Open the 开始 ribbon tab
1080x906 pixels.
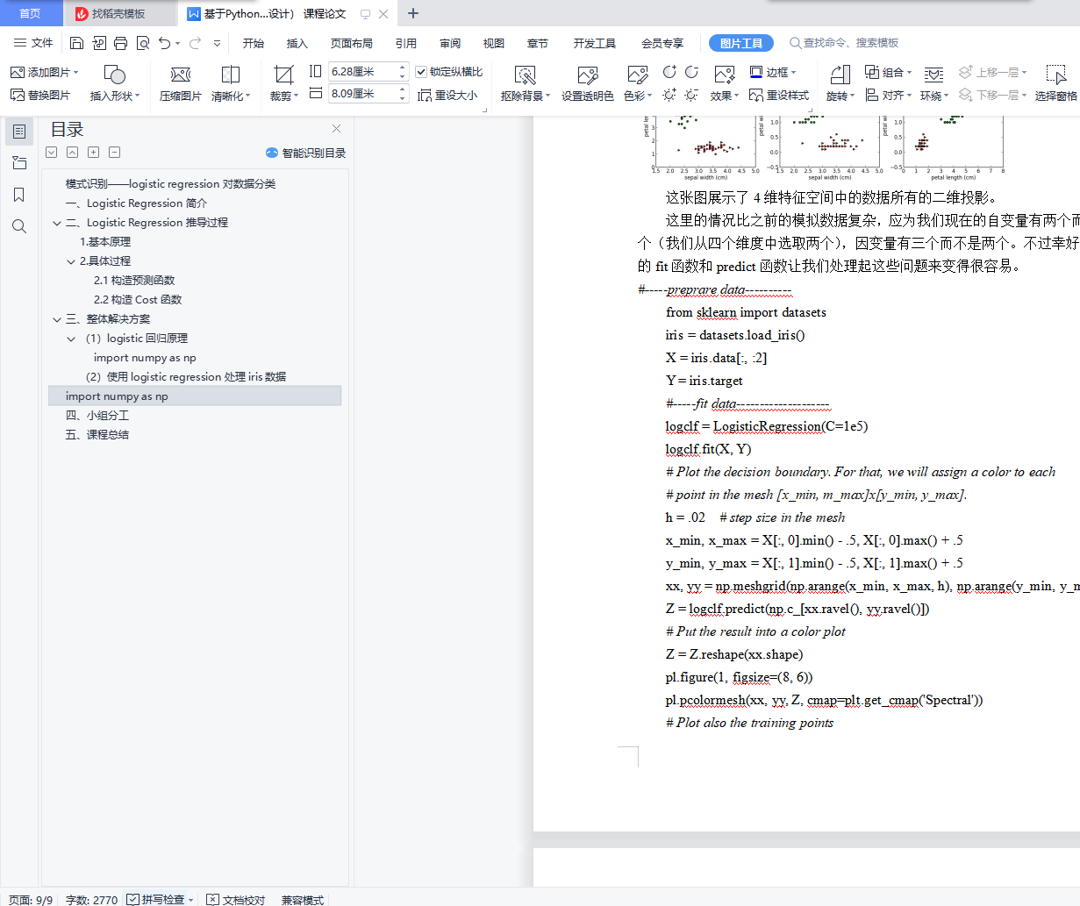[x=254, y=43]
